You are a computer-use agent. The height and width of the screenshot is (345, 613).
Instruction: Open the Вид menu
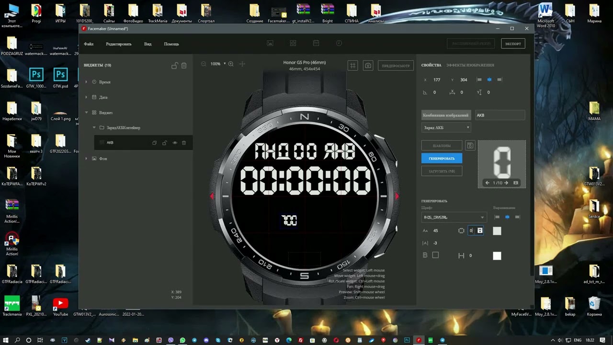click(148, 44)
